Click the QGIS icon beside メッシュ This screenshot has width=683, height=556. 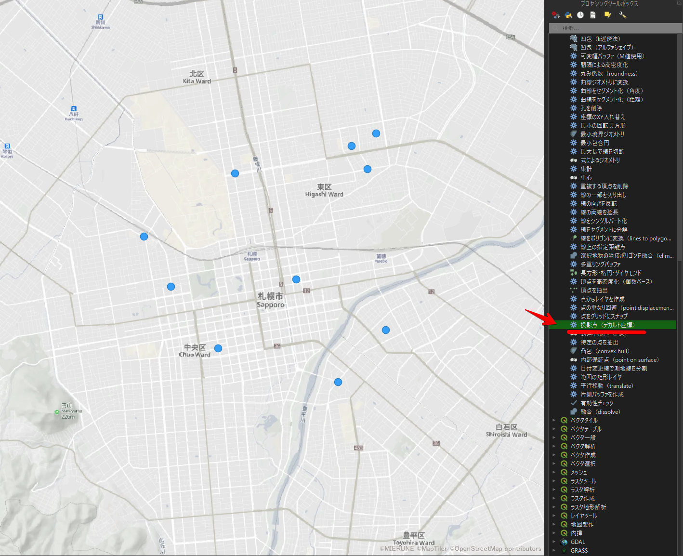tap(564, 472)
